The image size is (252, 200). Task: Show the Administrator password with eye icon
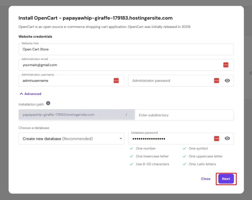pos(227,81)
